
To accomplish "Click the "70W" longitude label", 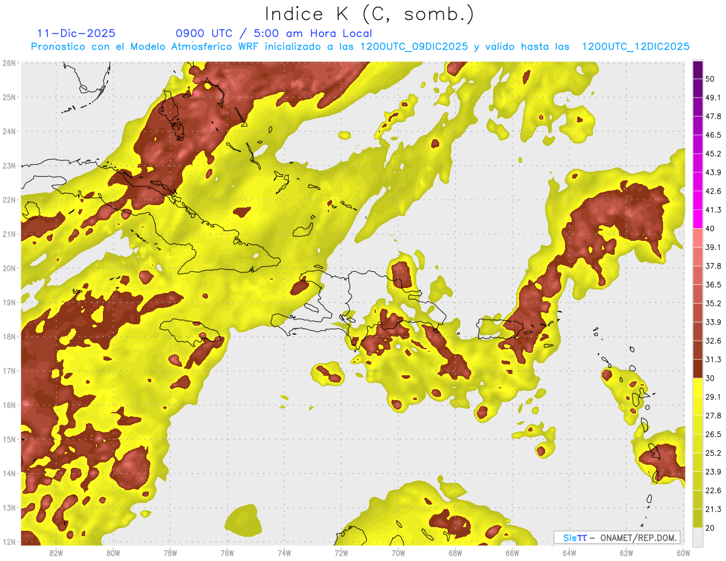I will (x=398, y=553).
